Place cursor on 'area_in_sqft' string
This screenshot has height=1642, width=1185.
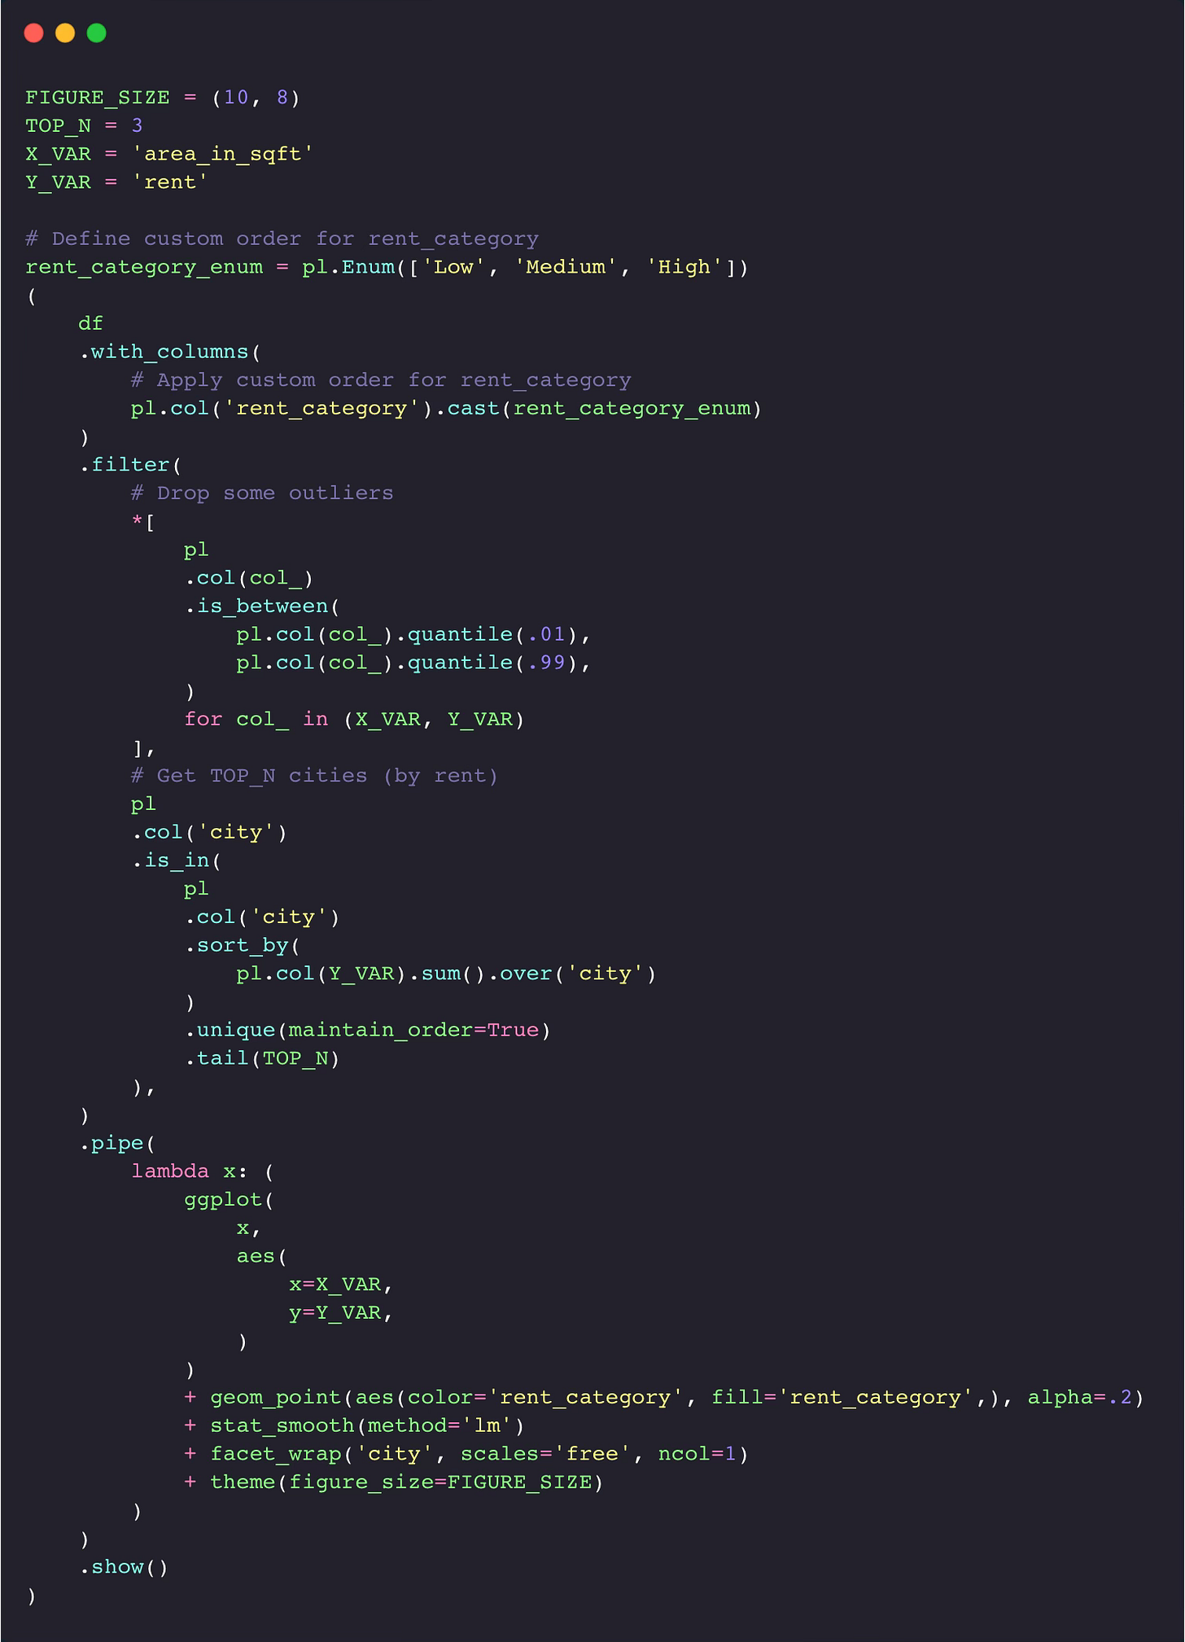point(223,154)
